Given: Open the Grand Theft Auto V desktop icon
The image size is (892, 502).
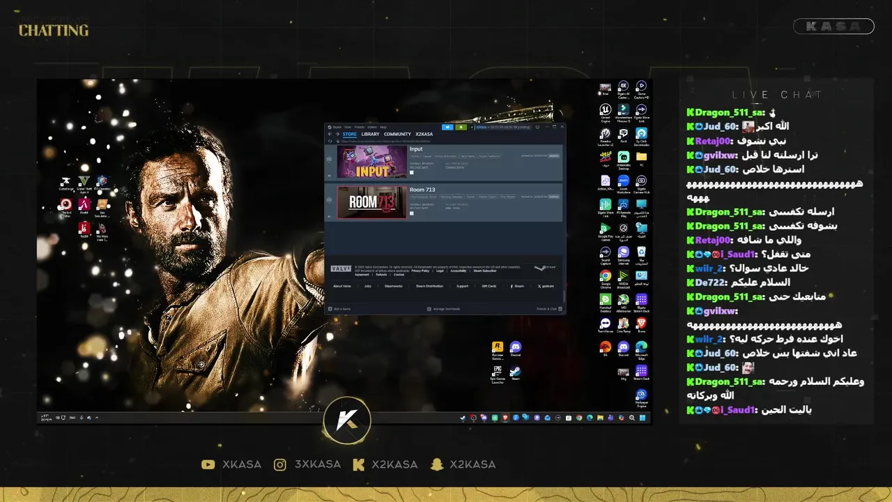Looking at the screenshot, I should pos(84,181).
